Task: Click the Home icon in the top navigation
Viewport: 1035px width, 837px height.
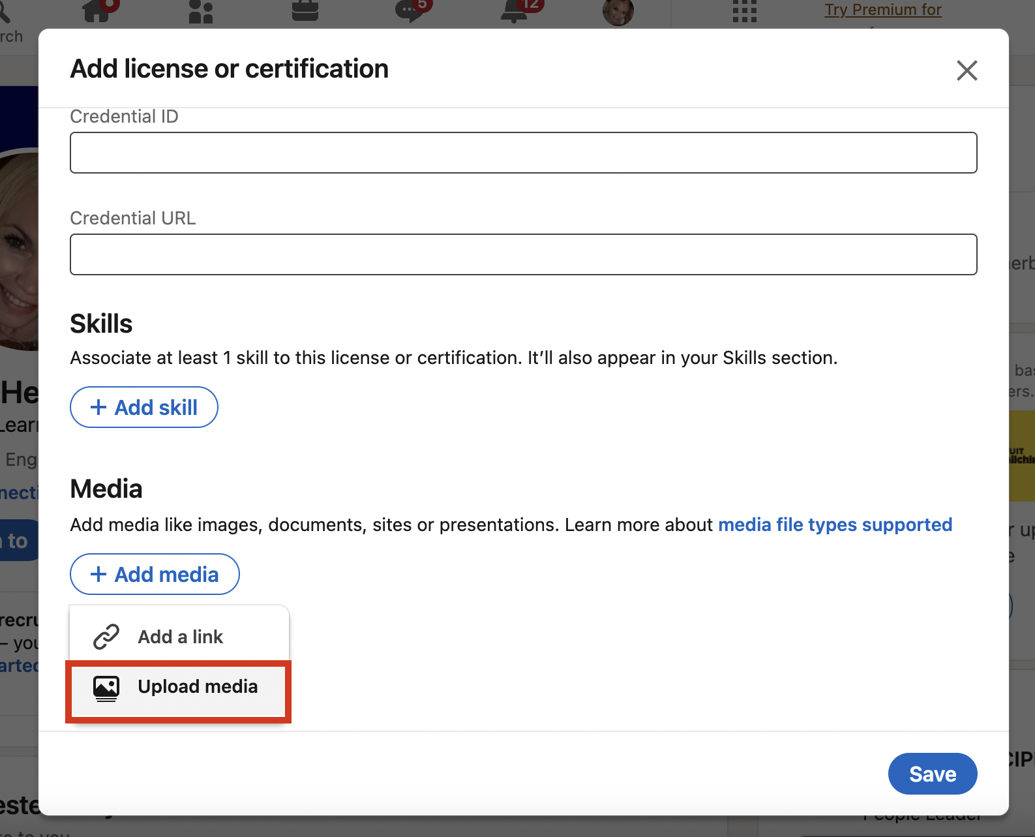Action: pos(97,11)
